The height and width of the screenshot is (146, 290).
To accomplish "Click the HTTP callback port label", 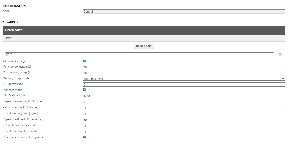I will click(15, 95).
